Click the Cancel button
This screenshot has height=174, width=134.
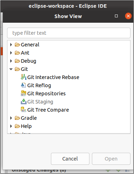pyautogui.click(x=70, y=159)
